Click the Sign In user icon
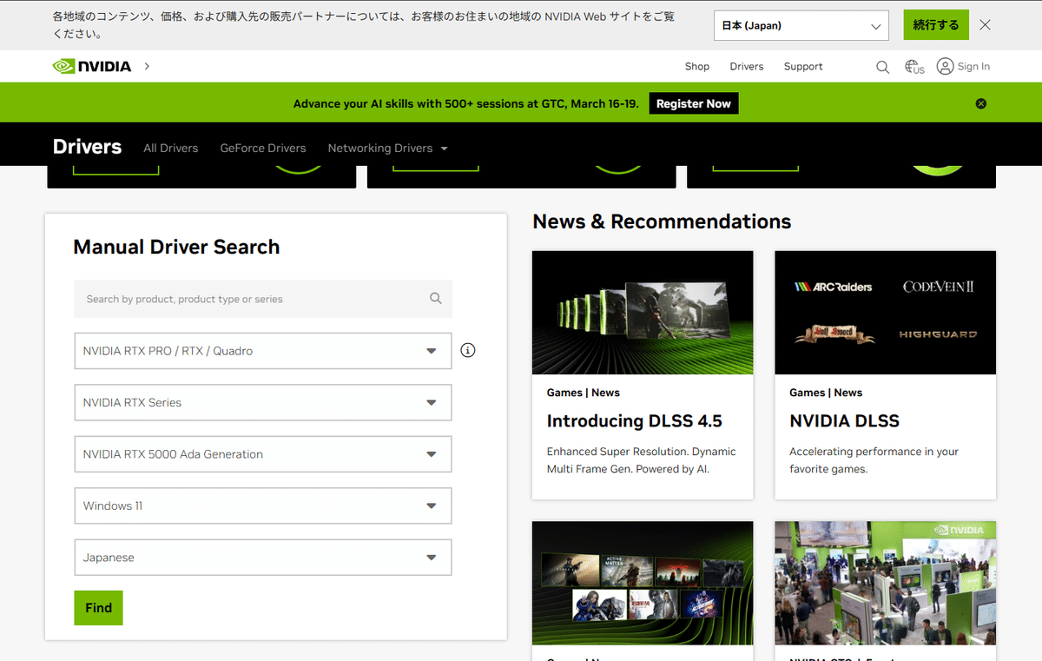The image size is (1042, 661). click(x=945, y=66)
